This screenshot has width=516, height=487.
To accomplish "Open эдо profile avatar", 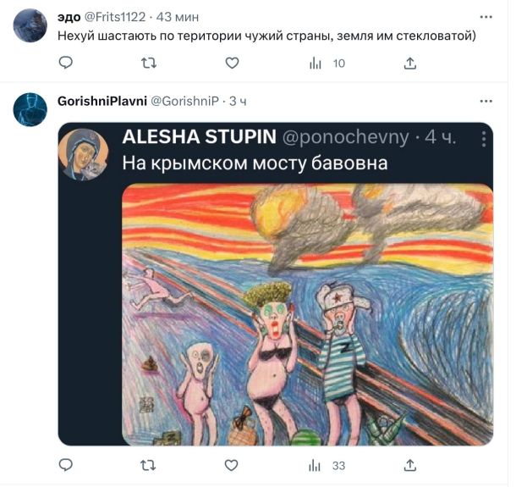I will coord(30,25).
